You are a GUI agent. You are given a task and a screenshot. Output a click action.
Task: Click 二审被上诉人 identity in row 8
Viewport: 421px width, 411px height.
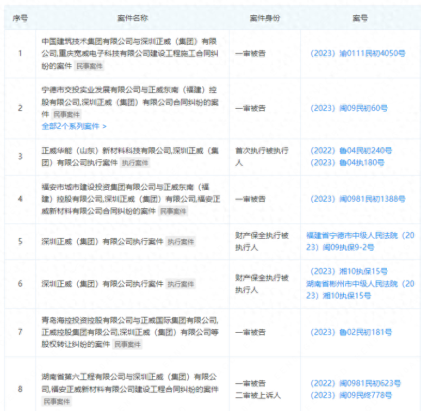coord(258,395)
